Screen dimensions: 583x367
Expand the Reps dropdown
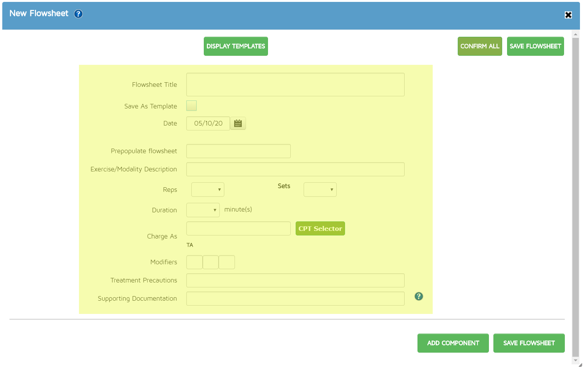click(x=208, y=190)
